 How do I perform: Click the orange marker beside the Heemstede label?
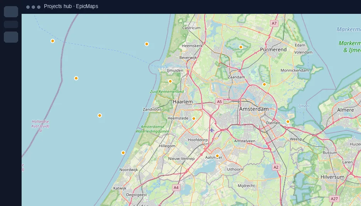pos(194,119)
